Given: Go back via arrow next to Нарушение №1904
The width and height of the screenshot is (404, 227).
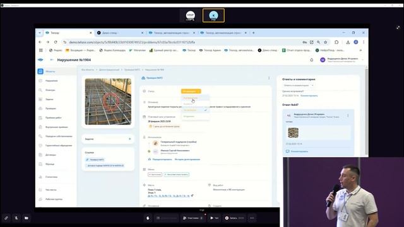Looking at the screenshot, I should 52,60.
